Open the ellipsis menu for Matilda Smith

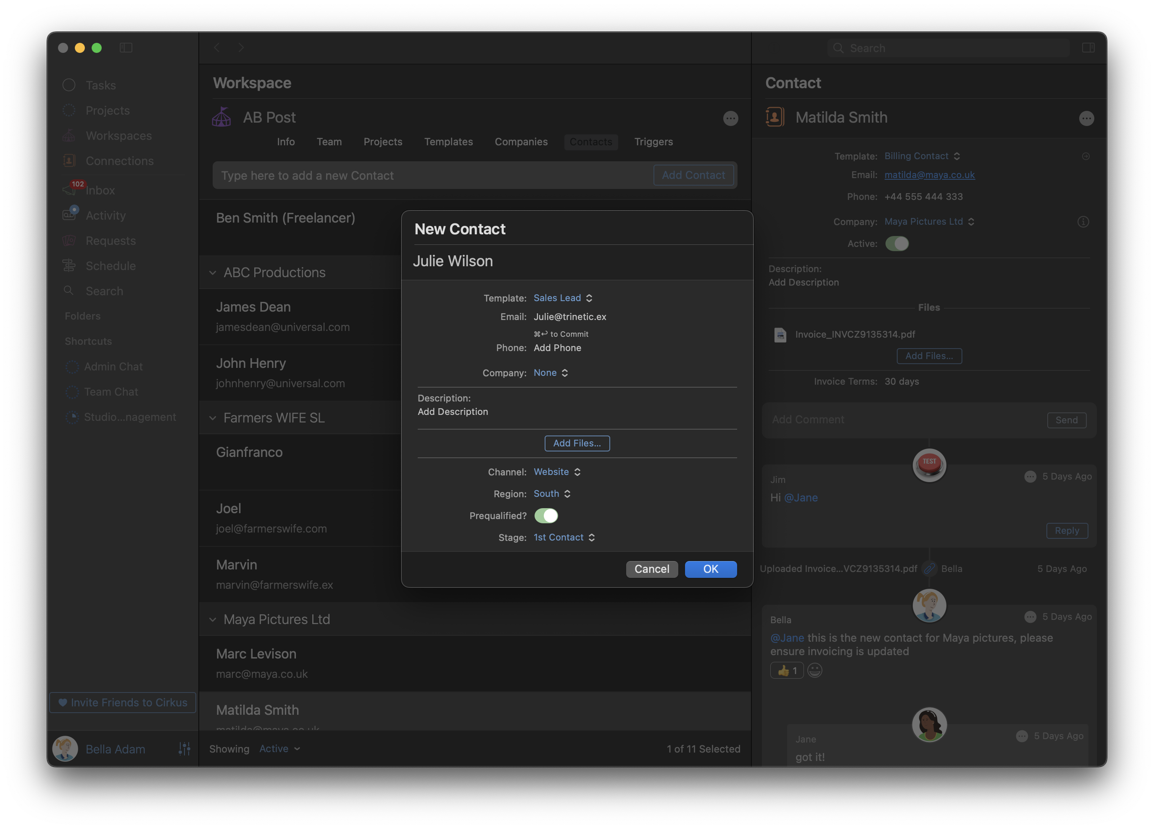click(x=1086, y=118)
